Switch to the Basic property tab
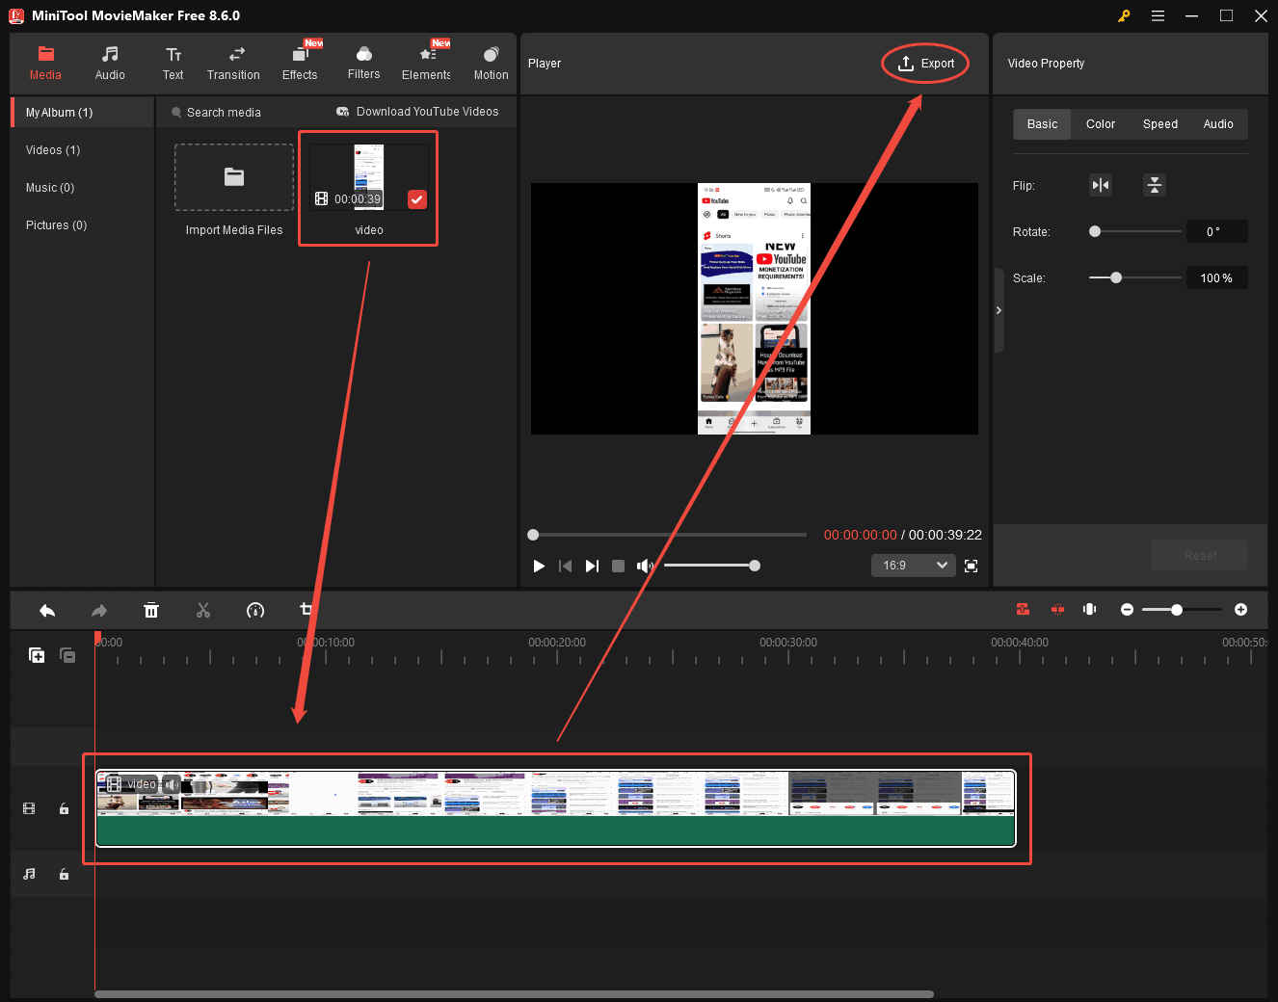Viewport: 1278px width, 1002px height. point(1042,124)
